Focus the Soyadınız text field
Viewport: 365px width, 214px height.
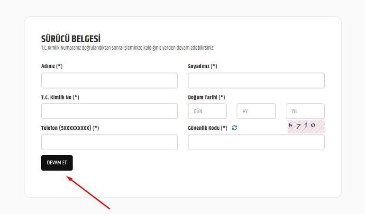point(256,80)
